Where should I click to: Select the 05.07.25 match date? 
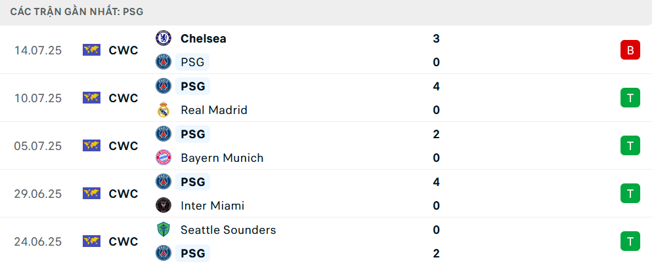37,146
